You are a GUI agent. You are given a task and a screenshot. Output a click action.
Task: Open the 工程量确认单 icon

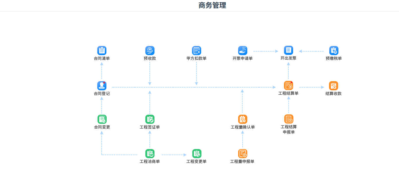[243, 119]
